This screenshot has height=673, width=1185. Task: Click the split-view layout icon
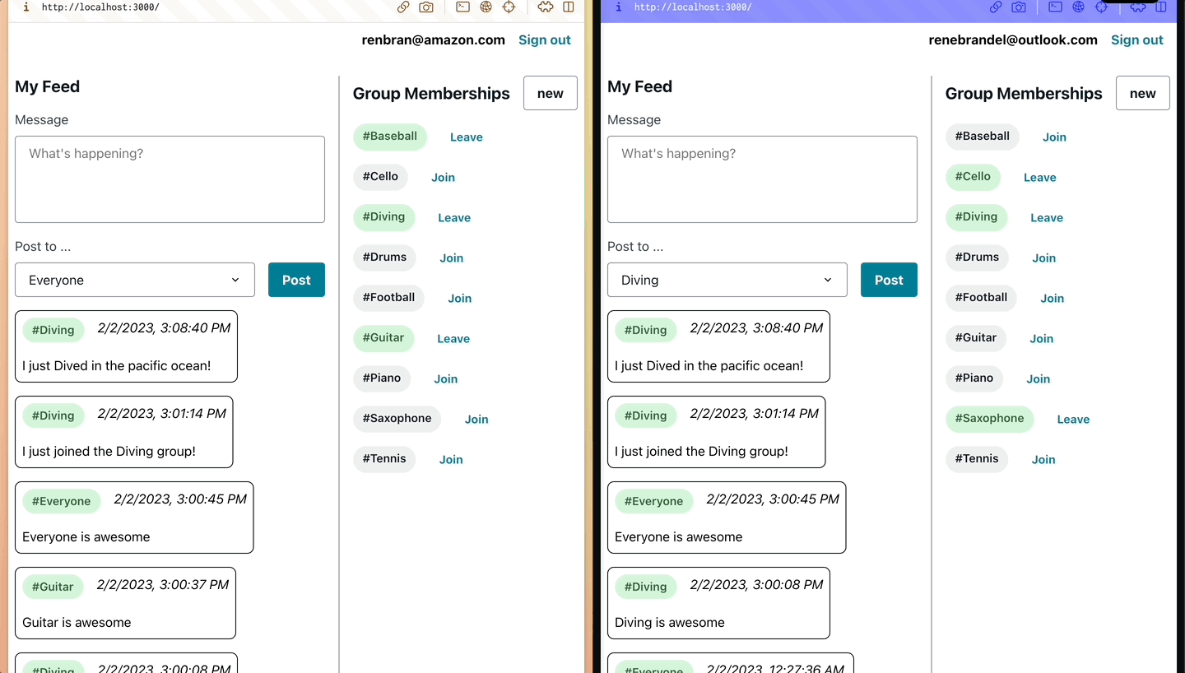[569, 7]
